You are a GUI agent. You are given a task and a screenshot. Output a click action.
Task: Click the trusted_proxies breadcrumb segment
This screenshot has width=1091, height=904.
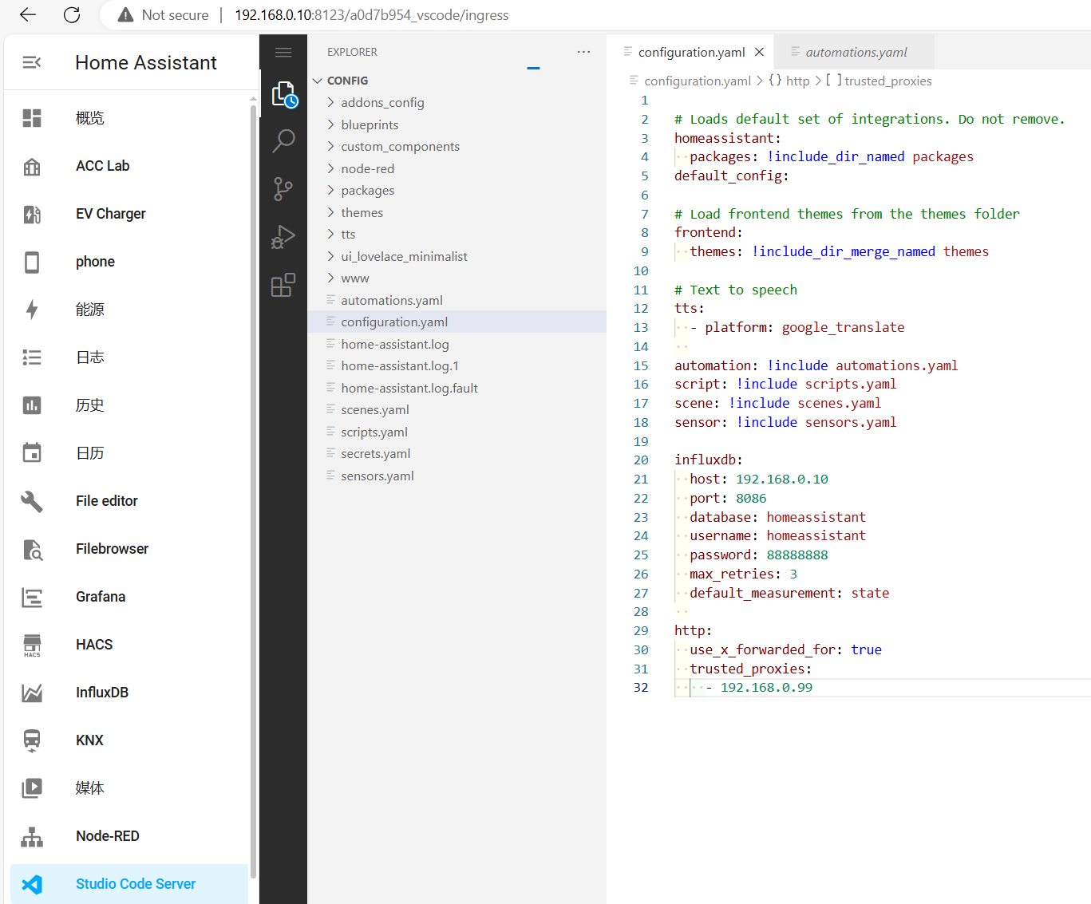pyautogui.click(x=887, y=81)
